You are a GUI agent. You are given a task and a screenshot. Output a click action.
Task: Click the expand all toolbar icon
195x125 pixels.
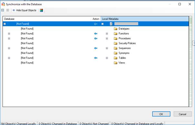point(8,10)
